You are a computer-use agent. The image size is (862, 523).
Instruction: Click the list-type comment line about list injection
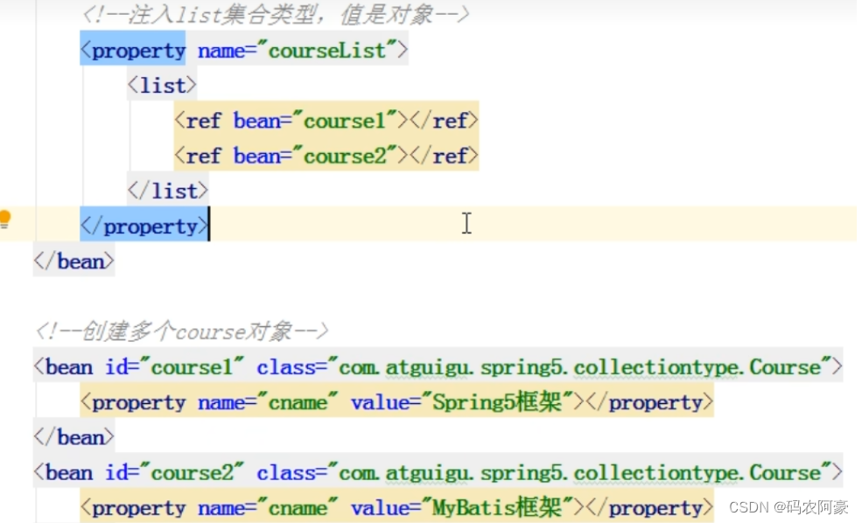pyautogui.click(x=275, y=15)
